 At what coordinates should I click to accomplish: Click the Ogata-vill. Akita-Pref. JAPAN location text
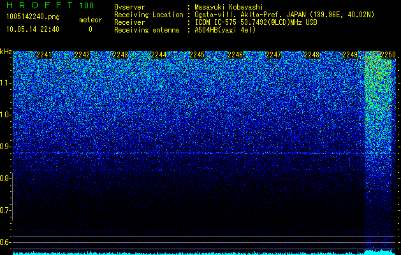[284, 15]
